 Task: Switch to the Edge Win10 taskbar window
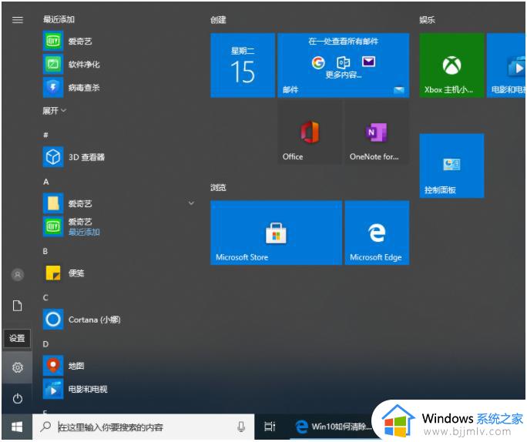(333, 427)
